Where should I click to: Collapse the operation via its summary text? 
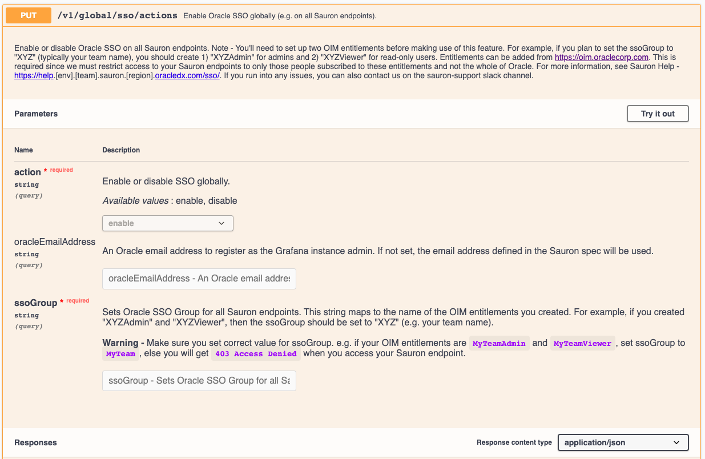tap(280, 16)
